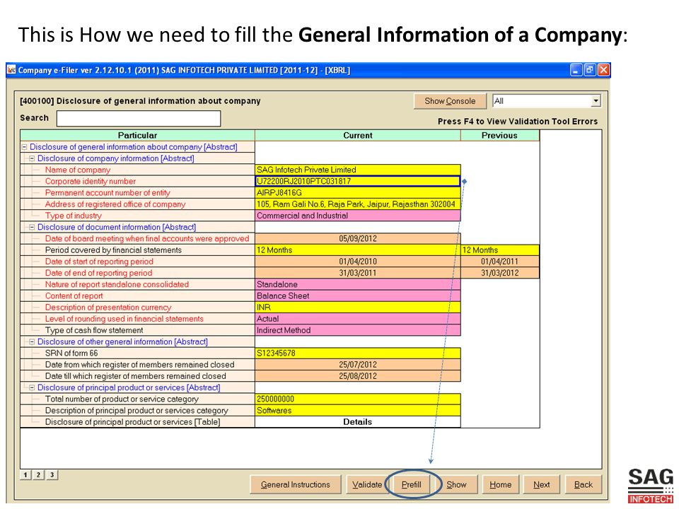Go to the Home screen button
Screen dimensions: 679x509
pyautogui.click(x=501, y=485)
